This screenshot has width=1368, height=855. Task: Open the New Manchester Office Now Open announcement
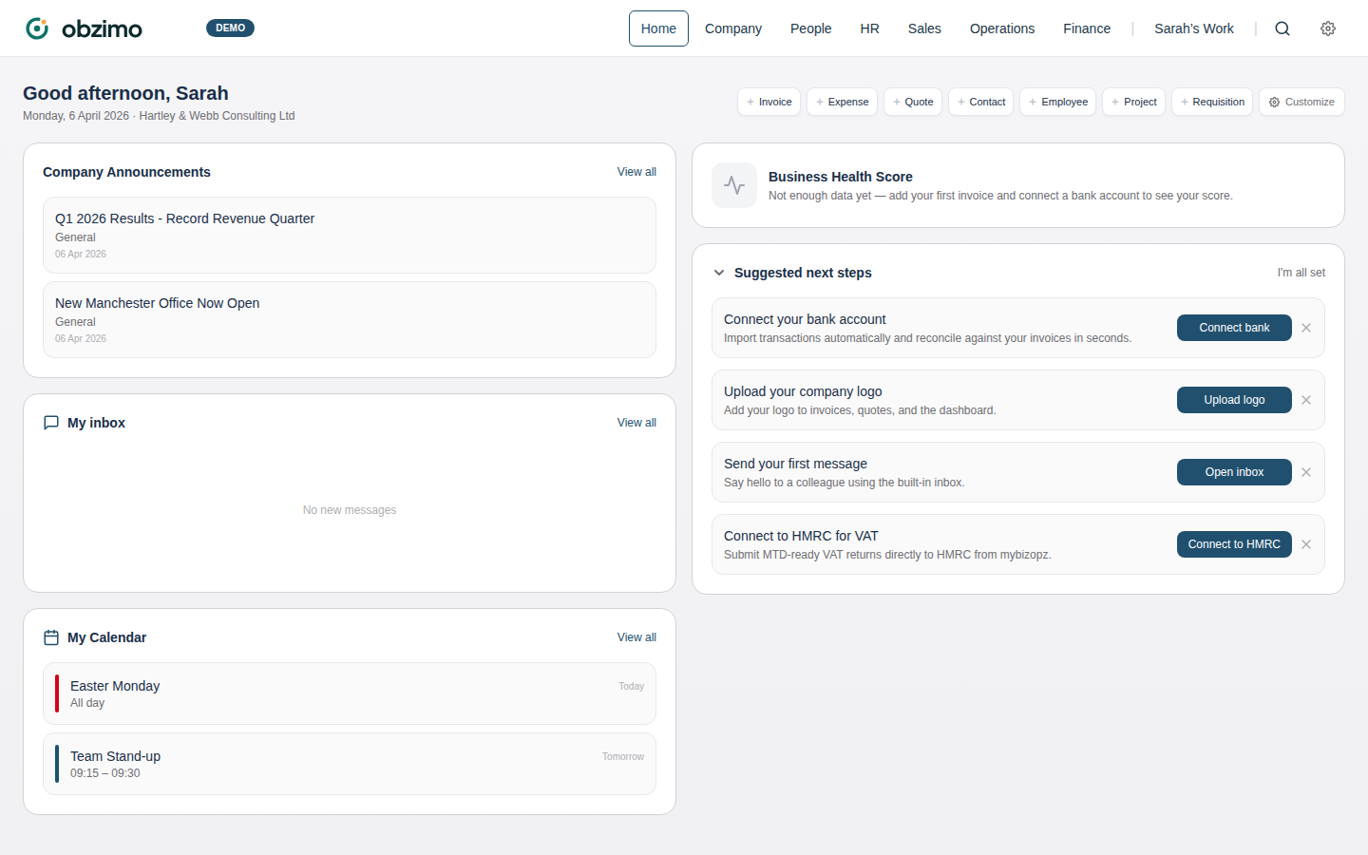[x=350, y=320]
